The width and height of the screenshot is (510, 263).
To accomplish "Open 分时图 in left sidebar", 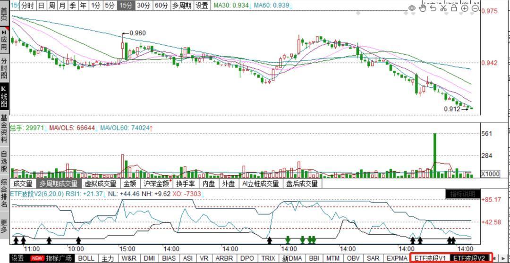I will 4,68.
